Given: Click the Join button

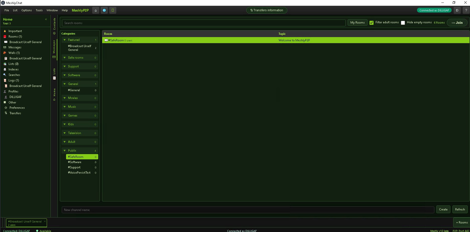Looking at the screenshot, I should 457,23.
